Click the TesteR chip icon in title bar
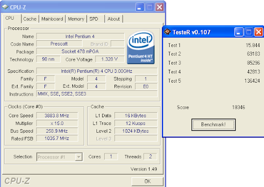The height and width of the screenshot is (187, 264). (167, 32)
